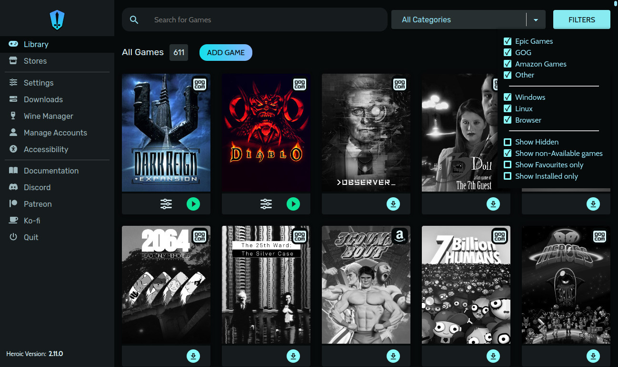Image resolution: width=618 pixels, height=367 pixels.
Task: Uncheck the Epic Games filter
Action: tap(508, 41)
